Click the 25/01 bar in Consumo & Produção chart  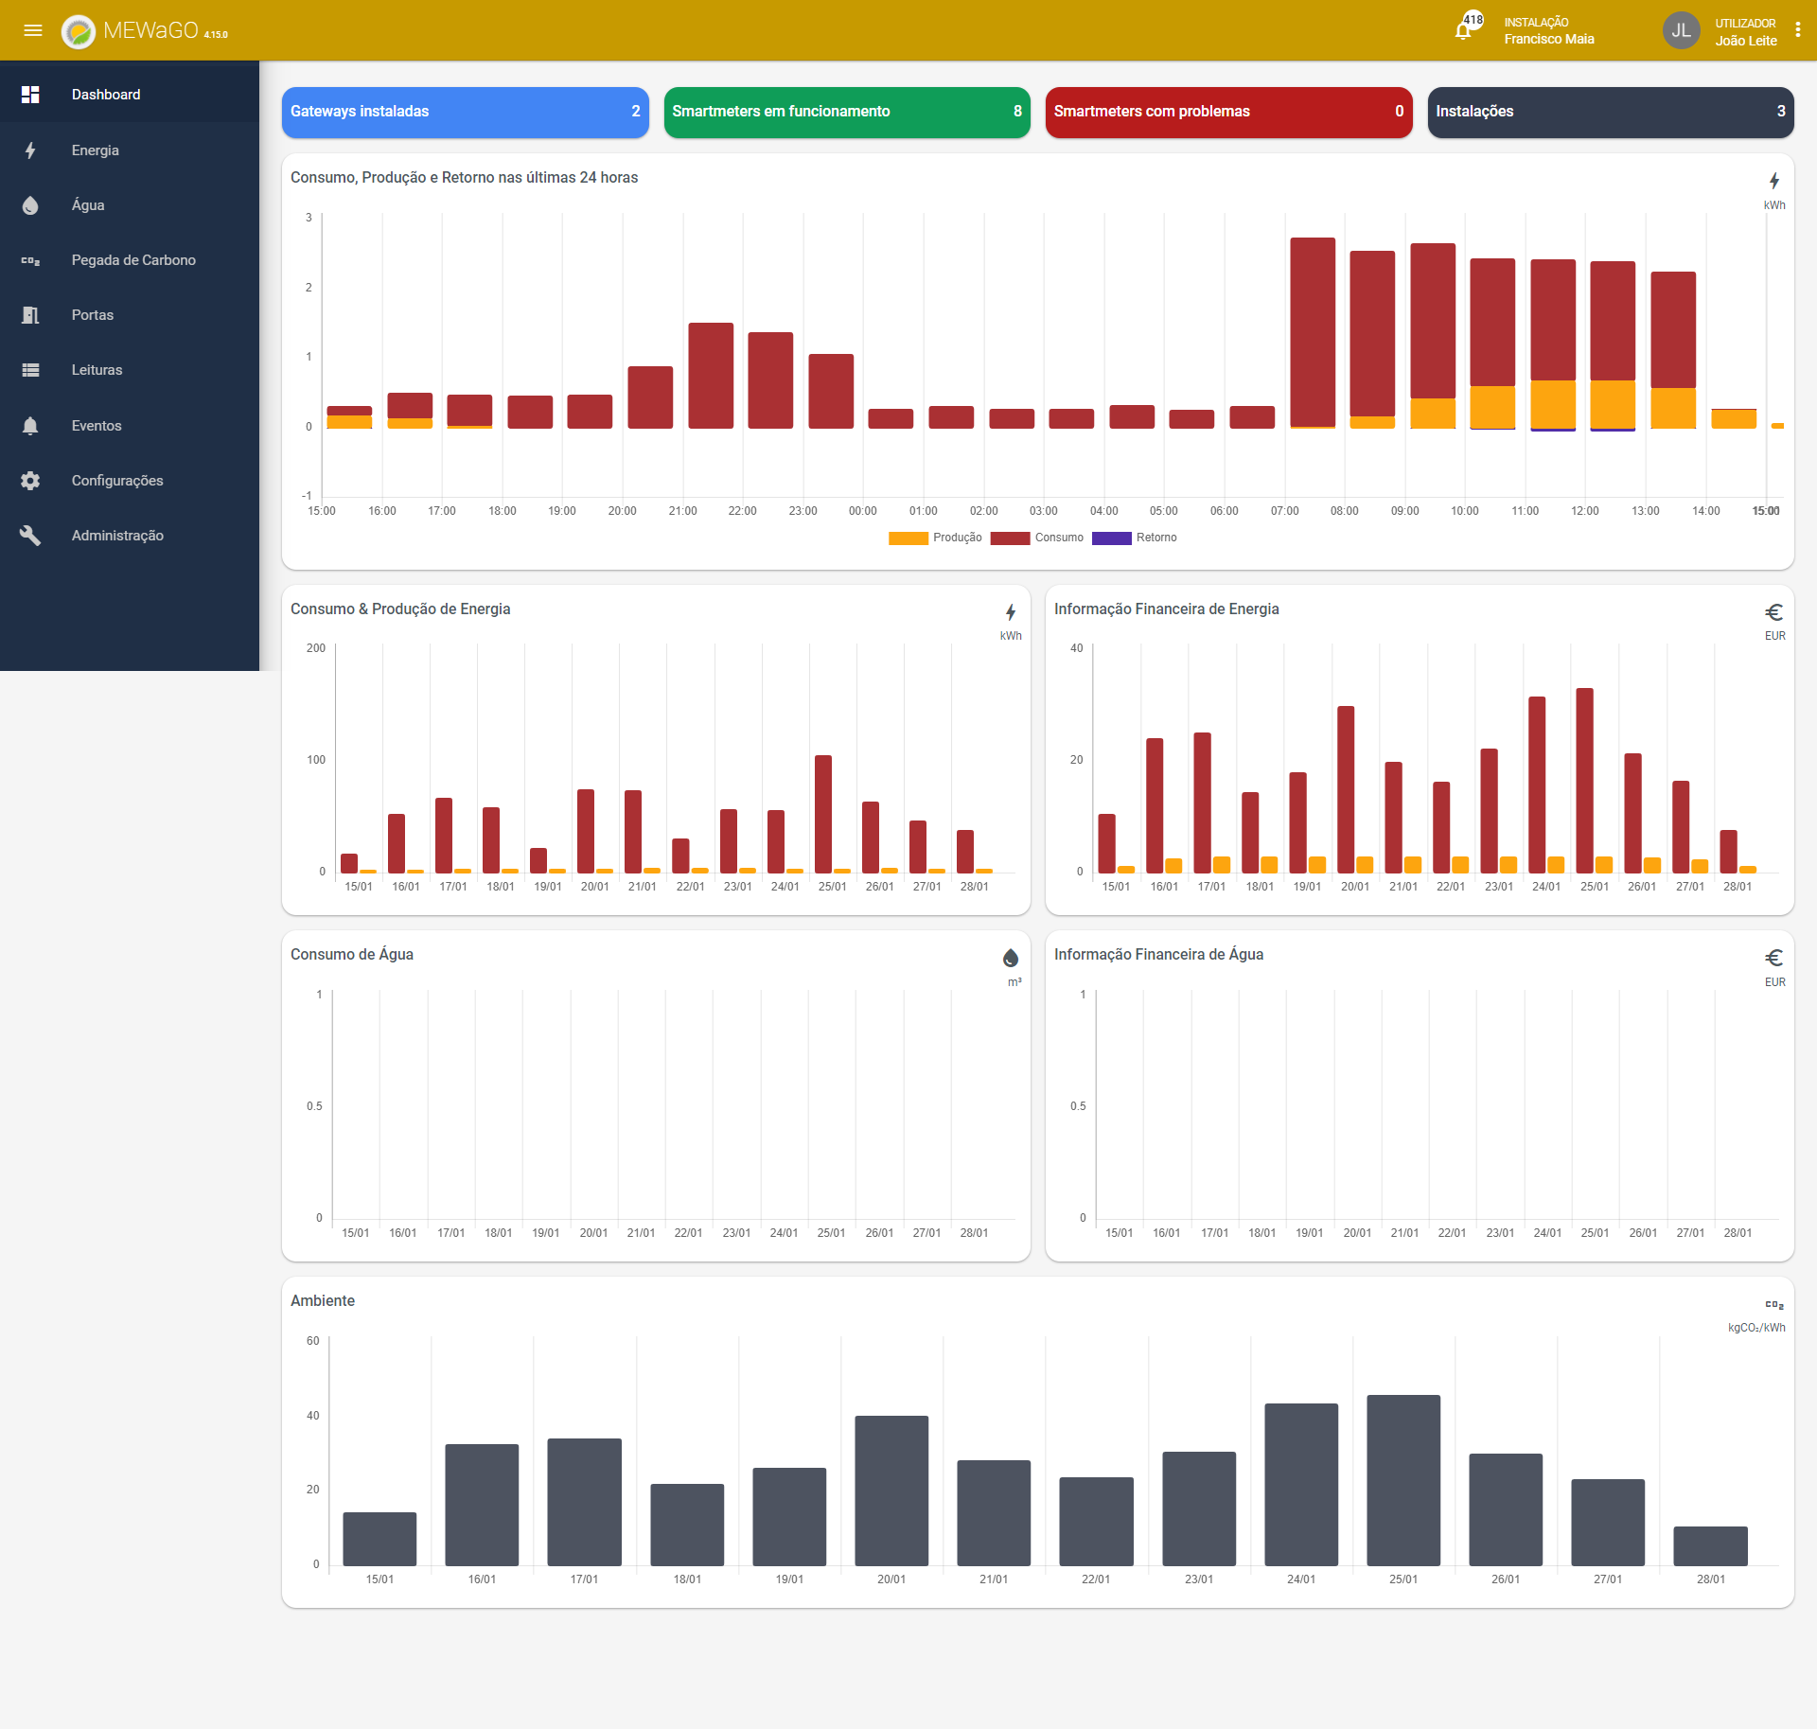823,814
